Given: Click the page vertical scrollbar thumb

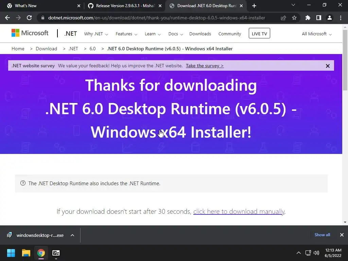Looking at the screenshot, I should click(x=345, y=60).
